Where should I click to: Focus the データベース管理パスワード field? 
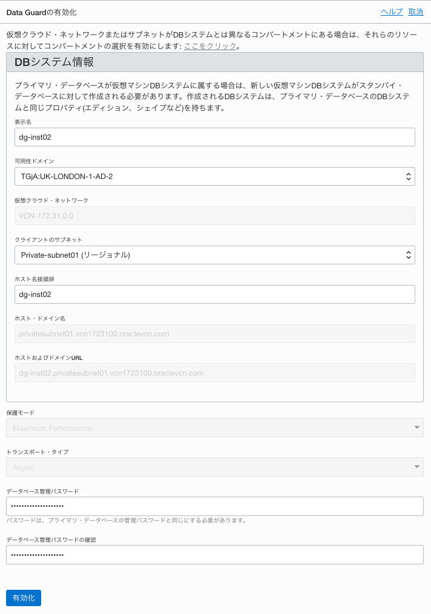pos(215,506)
